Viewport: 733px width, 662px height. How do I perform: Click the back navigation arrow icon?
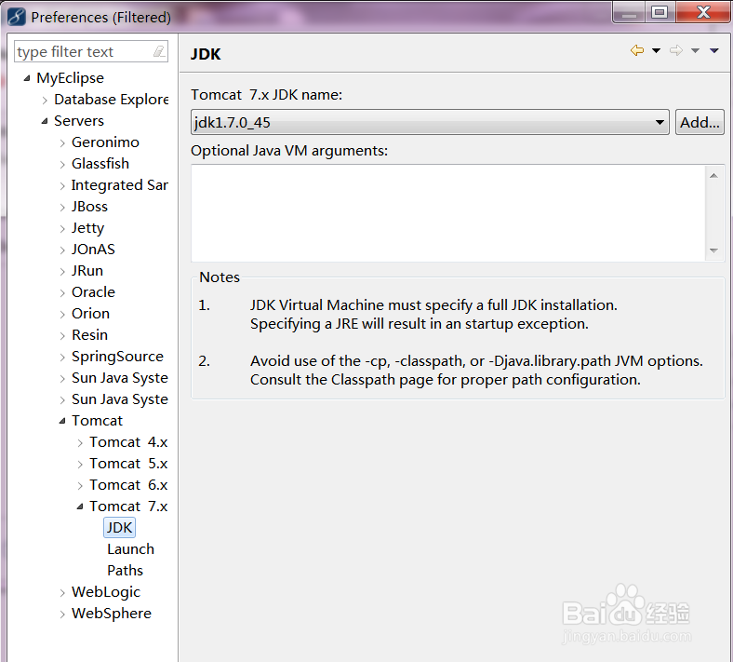636,50
